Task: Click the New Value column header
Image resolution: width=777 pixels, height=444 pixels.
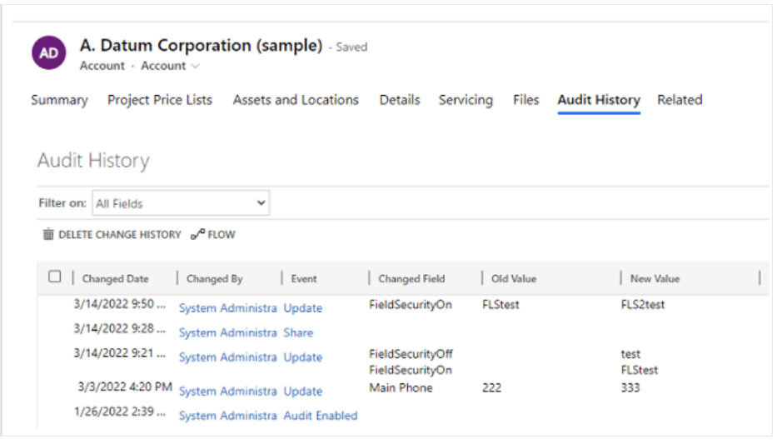Action: point(655,279)
